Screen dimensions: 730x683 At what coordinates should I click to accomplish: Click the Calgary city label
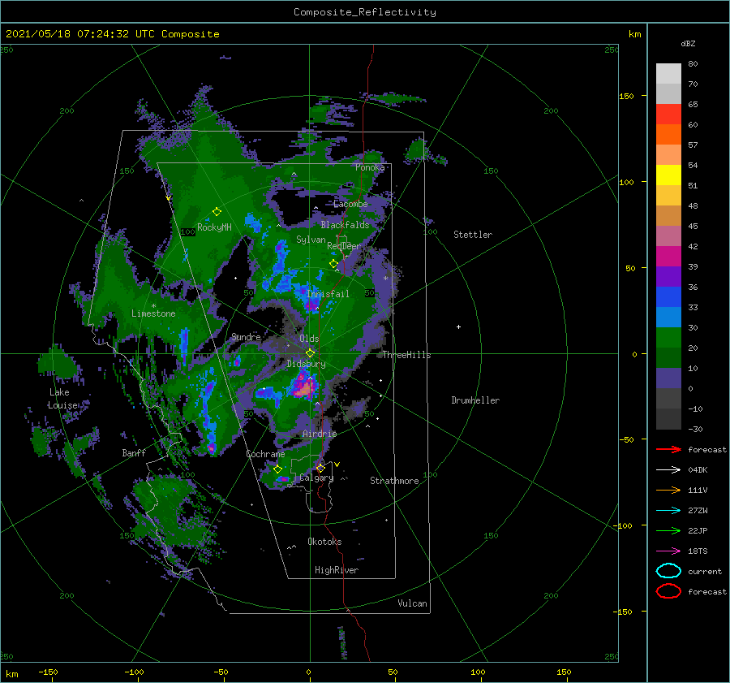pos(316,478)
